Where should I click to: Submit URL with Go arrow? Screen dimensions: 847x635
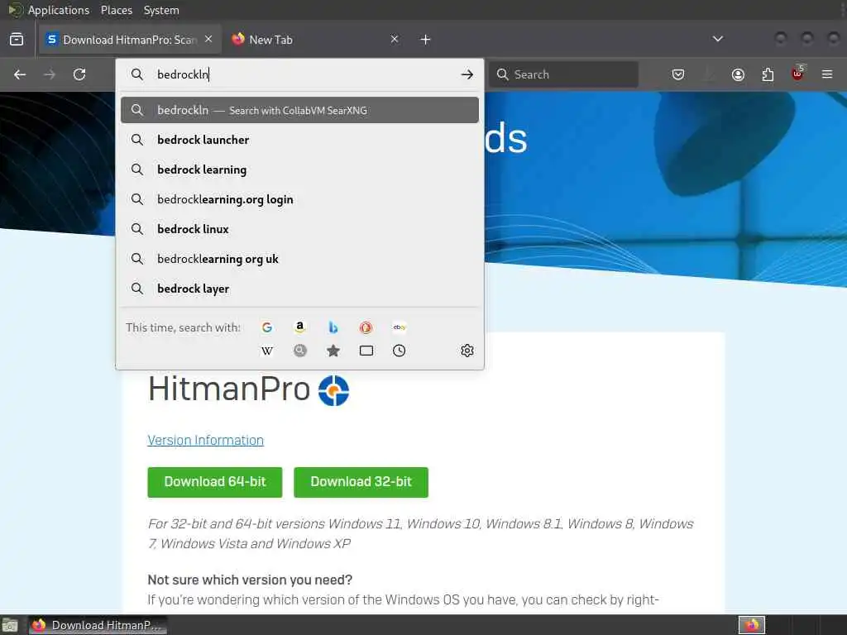(467, 74)
